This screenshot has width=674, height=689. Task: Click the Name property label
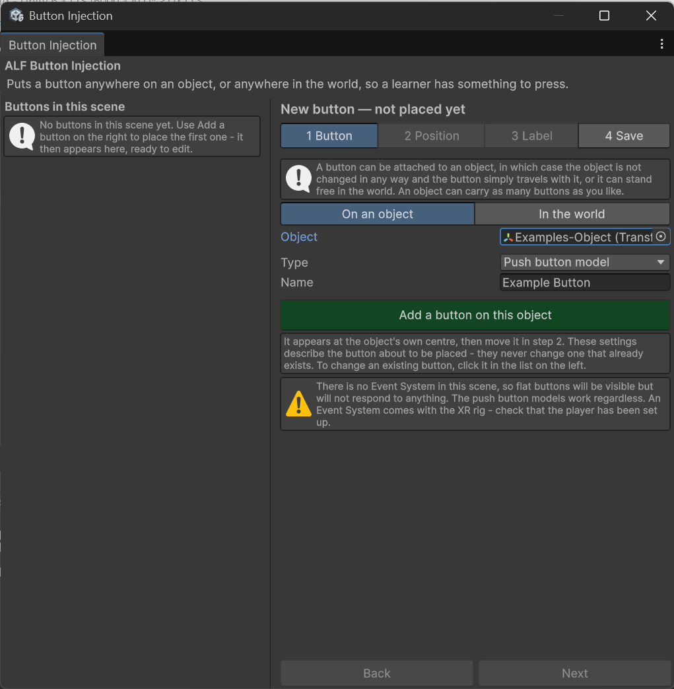click(x=297, y=282)
